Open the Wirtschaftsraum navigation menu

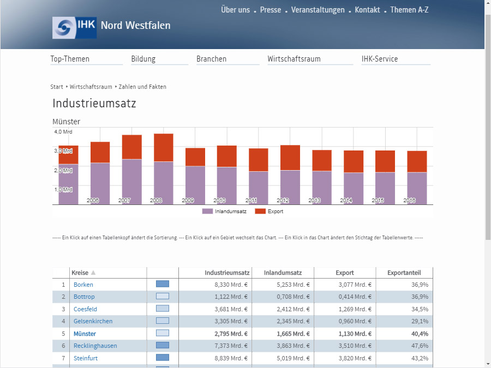pyautogui.click(x=294, y=59)
